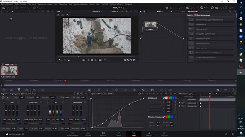Screen dimensions: 245x137
Task: Pick white point with Свет picker
Action: pyautogui.click(x=48, y=102)
